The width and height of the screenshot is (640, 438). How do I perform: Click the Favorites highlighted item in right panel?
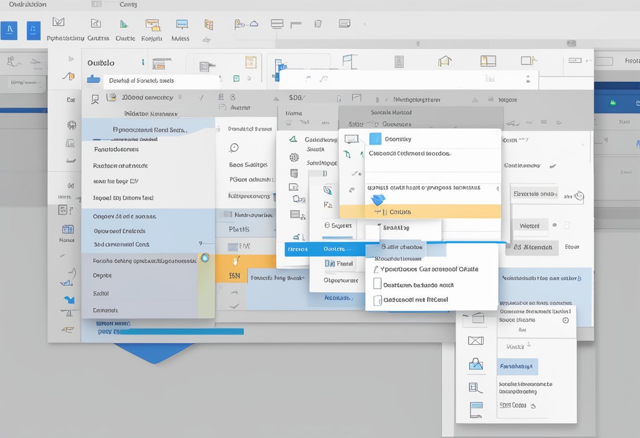pos(517,366)
